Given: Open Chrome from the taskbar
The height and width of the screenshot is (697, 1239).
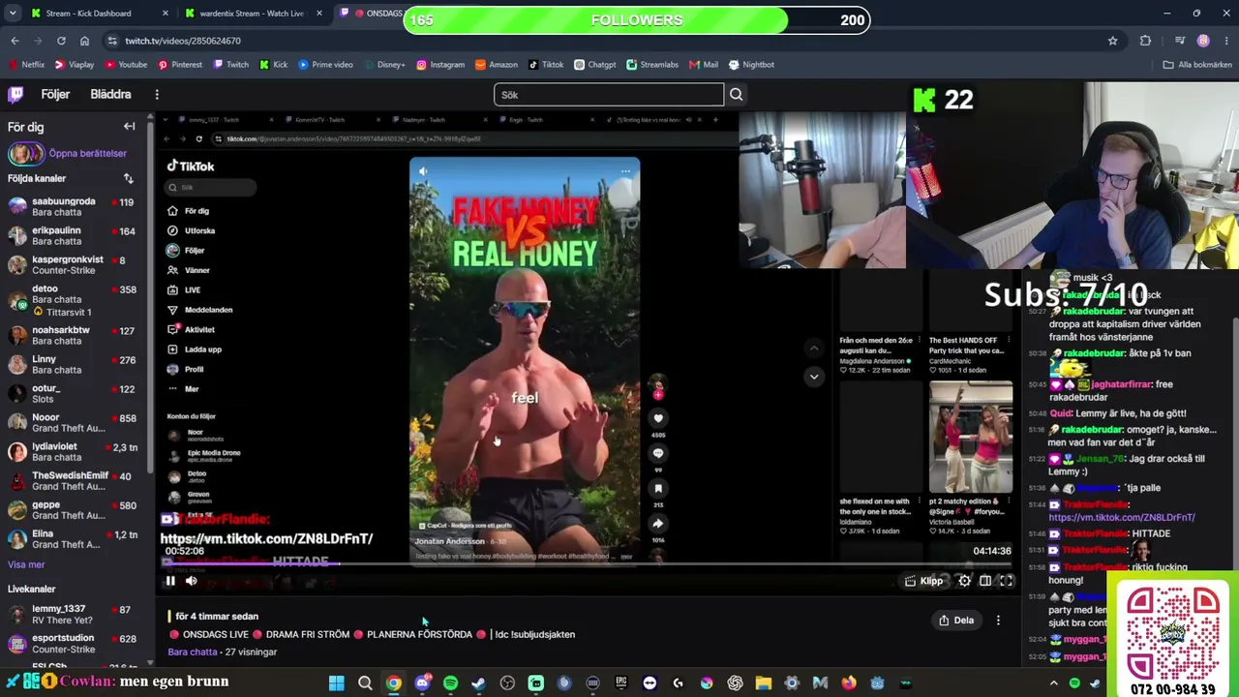Looking at the screenshot, I should [x=394, y=683].
